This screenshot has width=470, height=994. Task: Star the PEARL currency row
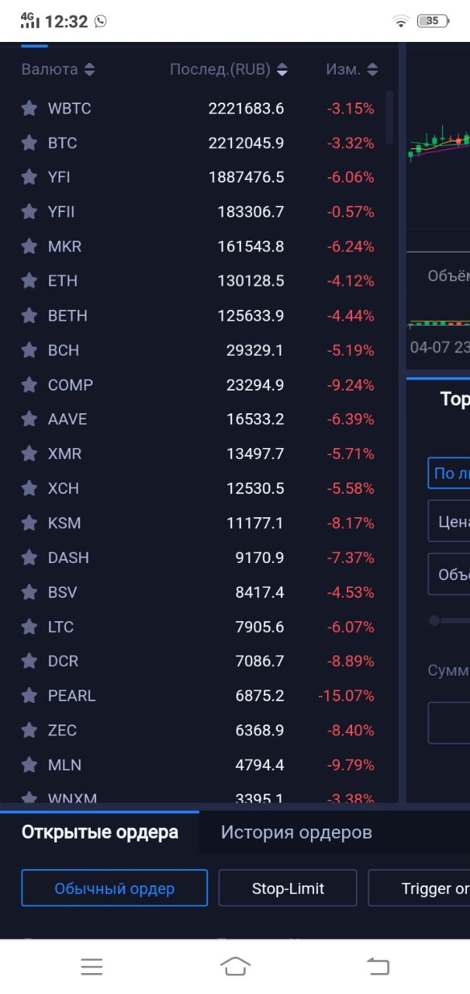click(x=29, y=696)
